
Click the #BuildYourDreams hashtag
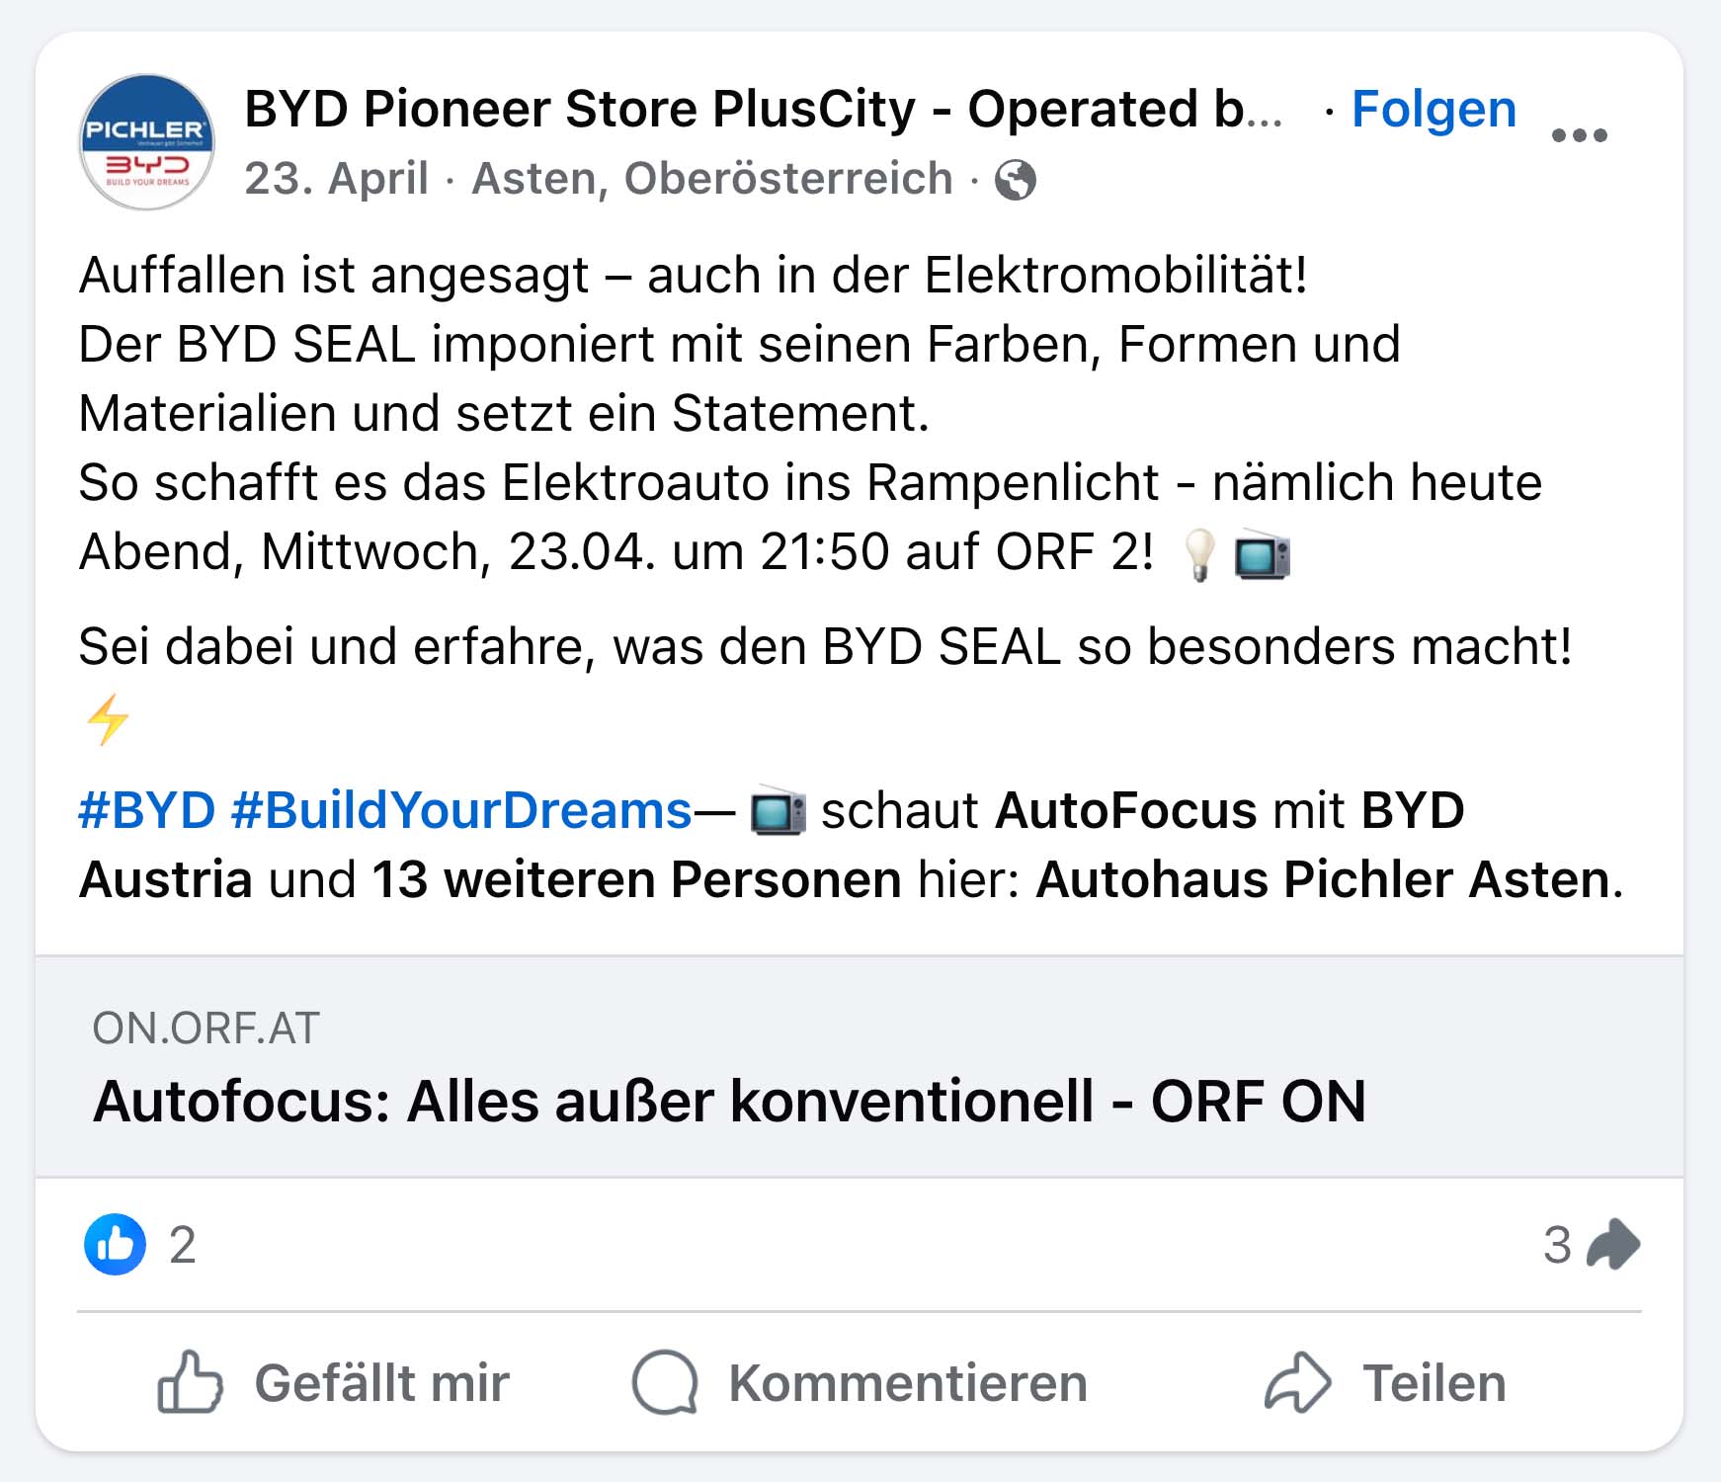(460, 810)
